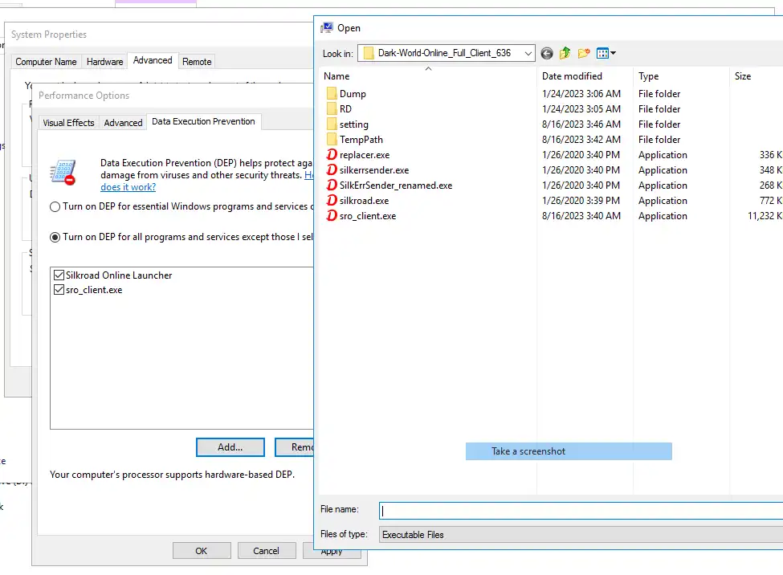The width and height of the screenshot is (783, 575).
Task: Select the replacer.exe application icon
Action: click(x=332, y=155)
